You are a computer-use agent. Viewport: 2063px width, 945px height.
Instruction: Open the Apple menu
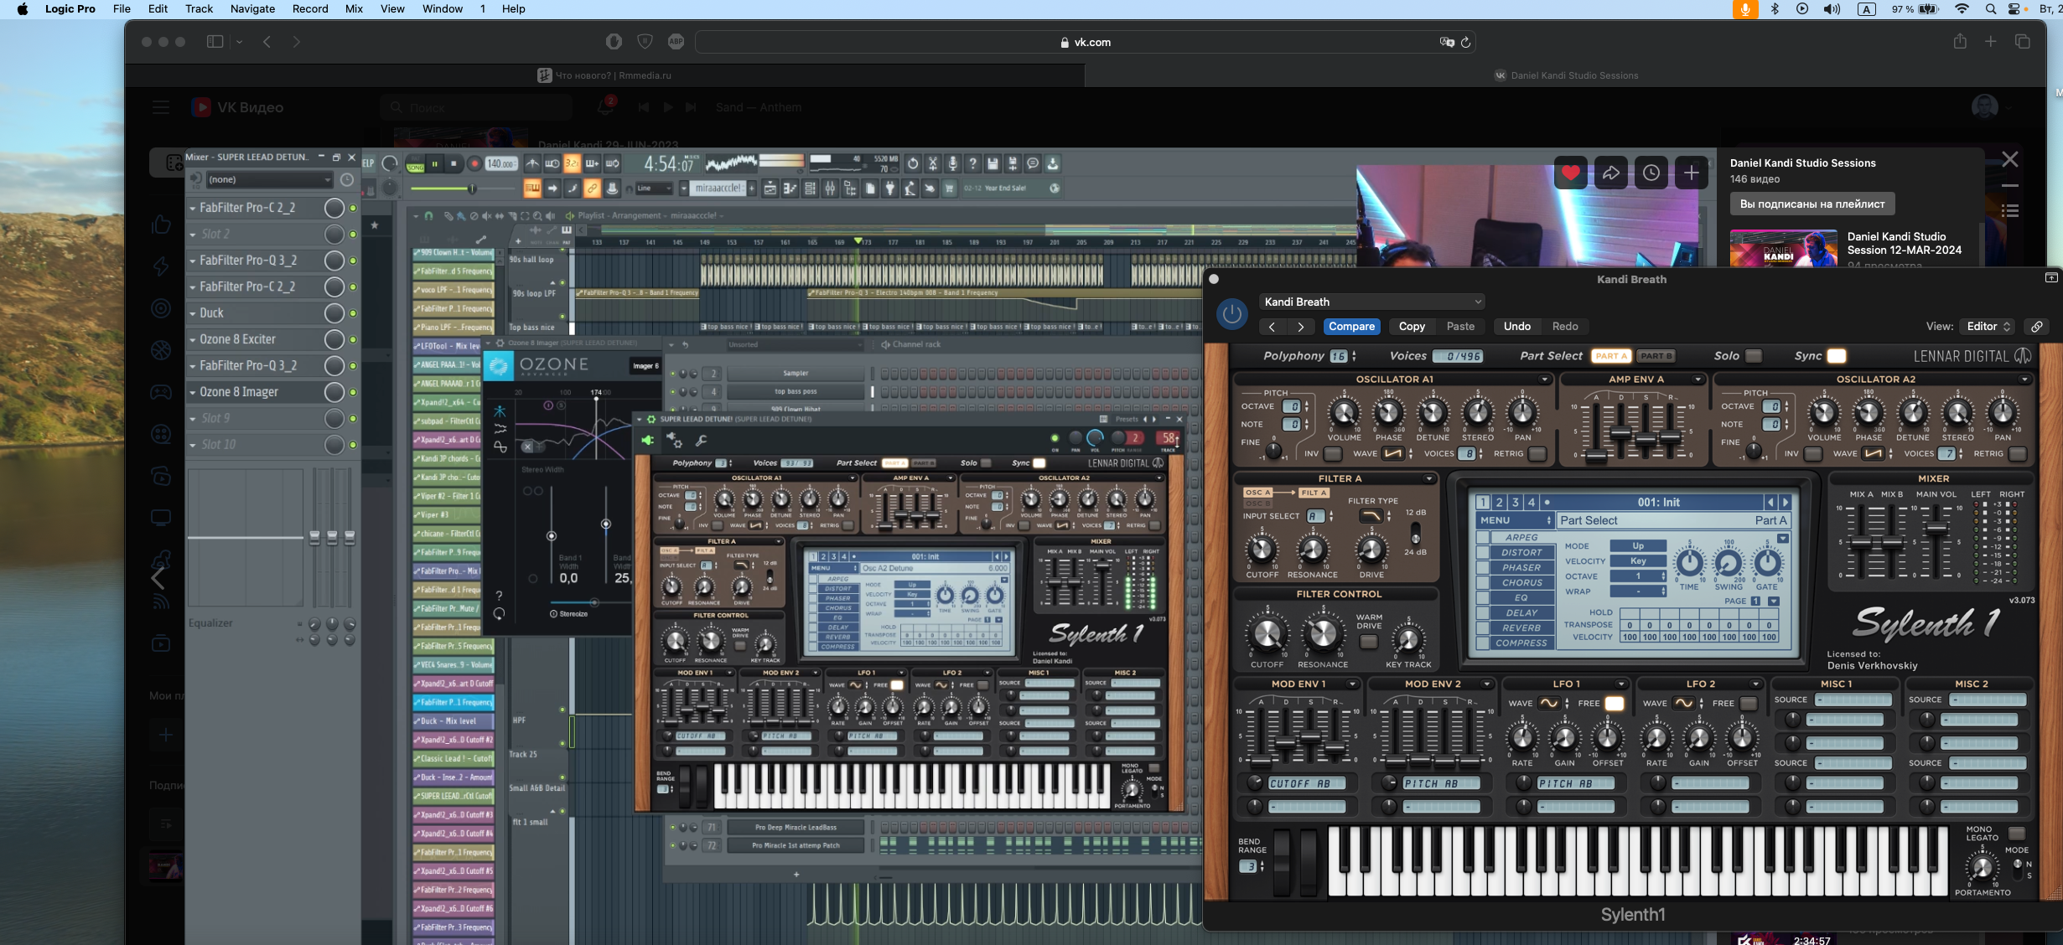pos(22,9)
